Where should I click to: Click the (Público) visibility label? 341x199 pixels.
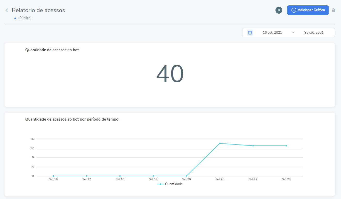coord(25,18)
